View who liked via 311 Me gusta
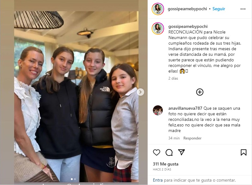The width and height of the screenshot is (252, 185). click(166, 164)
